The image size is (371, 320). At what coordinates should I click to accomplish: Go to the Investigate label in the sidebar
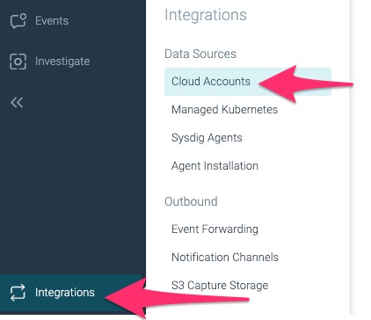(62, 62)
